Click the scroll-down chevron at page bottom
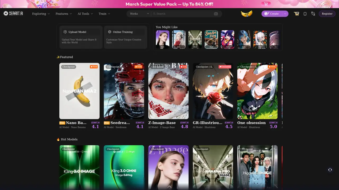Image resolution: width=339 pixels, height=190 pixels. (x=169, y=187)
